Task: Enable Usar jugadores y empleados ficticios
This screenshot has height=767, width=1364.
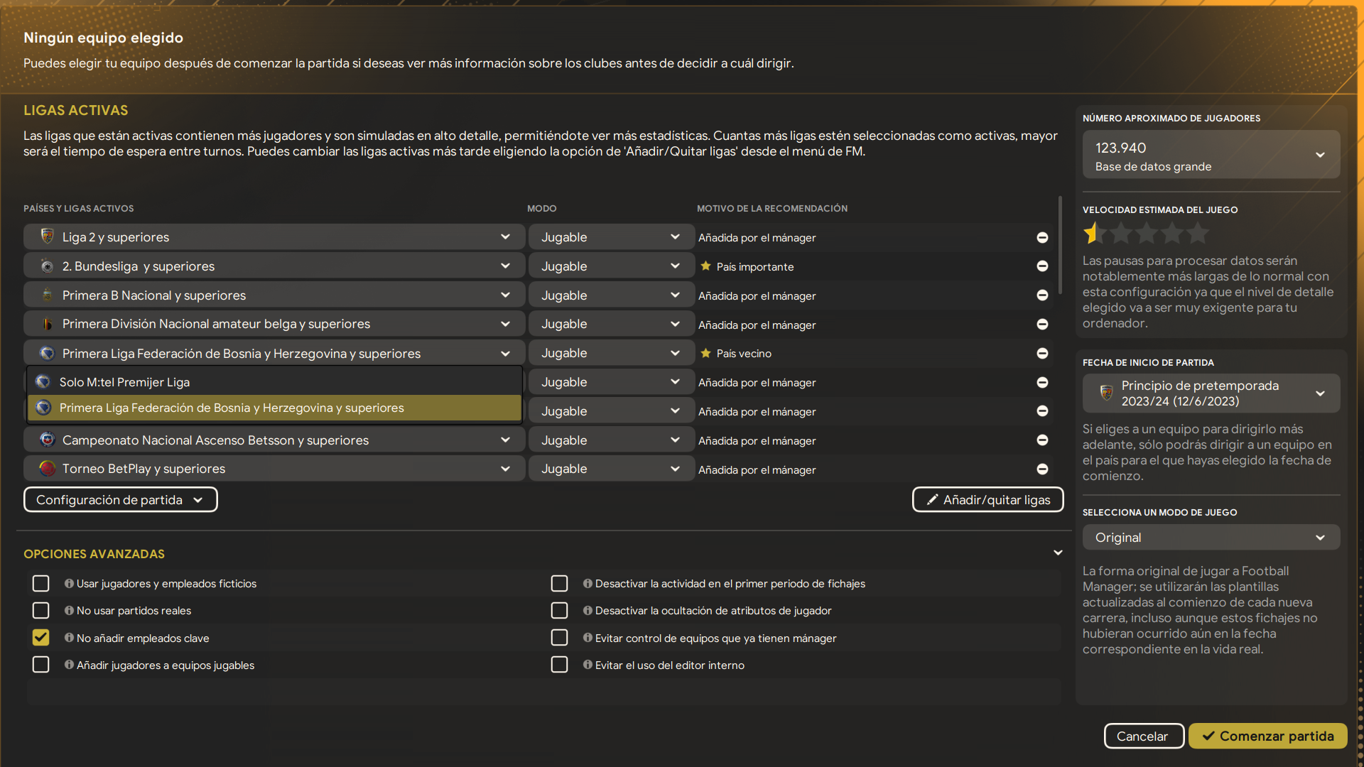Action: (41, 583)
